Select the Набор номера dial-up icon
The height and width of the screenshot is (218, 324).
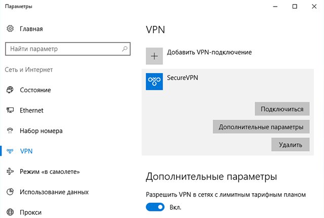(10, 130)
